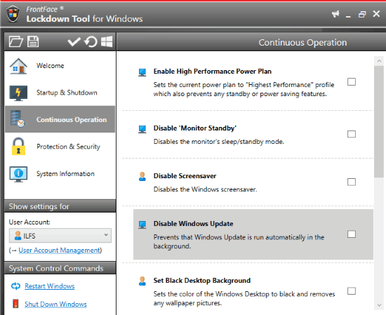
Task: Click the 'Disable Windows Update' heading
Action: pos(194,224)
